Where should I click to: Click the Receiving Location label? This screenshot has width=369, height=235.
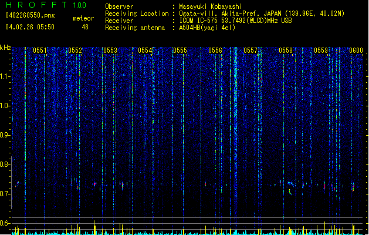point(137,14)
